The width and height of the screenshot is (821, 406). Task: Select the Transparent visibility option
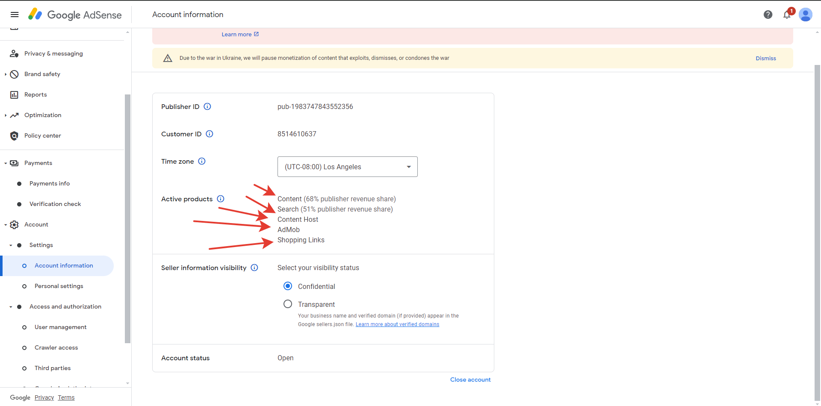(x=288, y=304)
